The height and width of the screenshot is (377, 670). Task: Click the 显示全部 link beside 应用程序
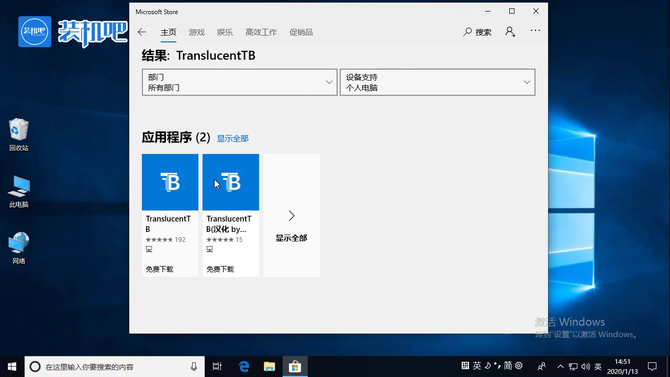click(233, 139)
